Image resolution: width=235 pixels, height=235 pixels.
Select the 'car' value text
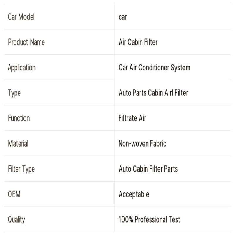pyautogui.click(x=122, y=17)
